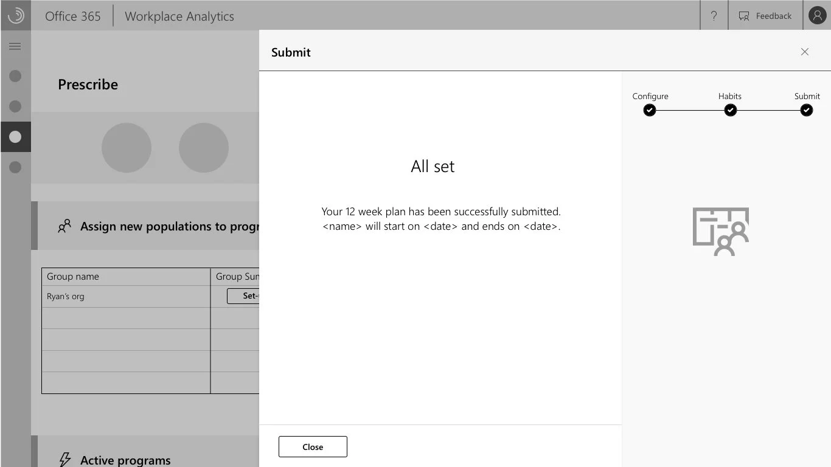Image resolution: width=831 pixels, height=467 pixels.
Task: Select the topmost sidebar navigation dot
Action: (16, 75)
